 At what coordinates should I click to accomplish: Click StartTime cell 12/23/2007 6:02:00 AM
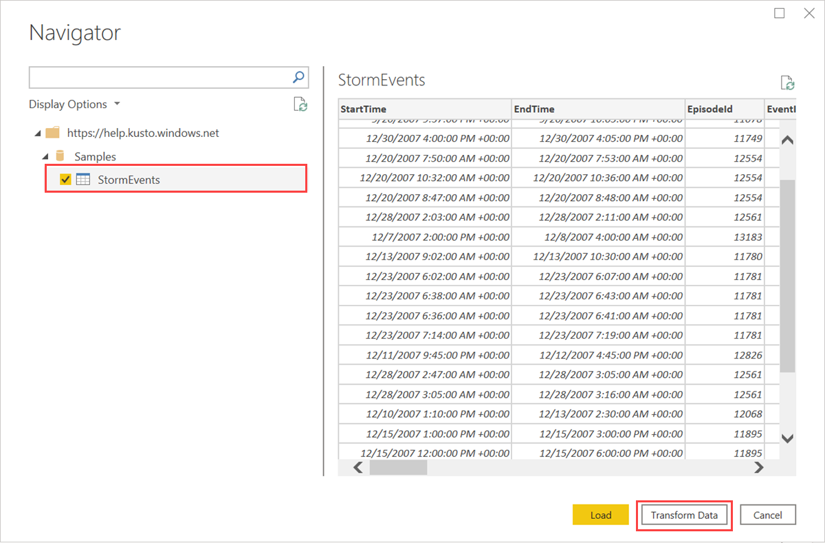click(x=425, y=276)
